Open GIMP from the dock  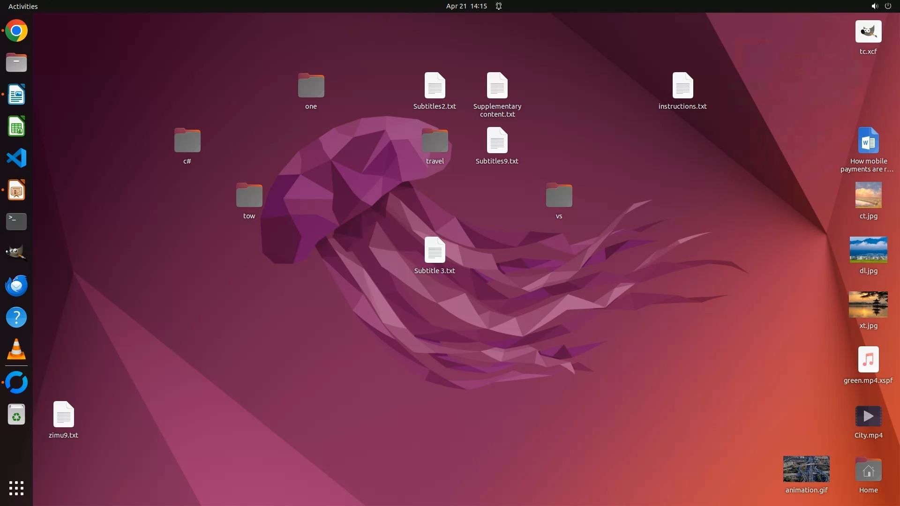tap(16, 253)
